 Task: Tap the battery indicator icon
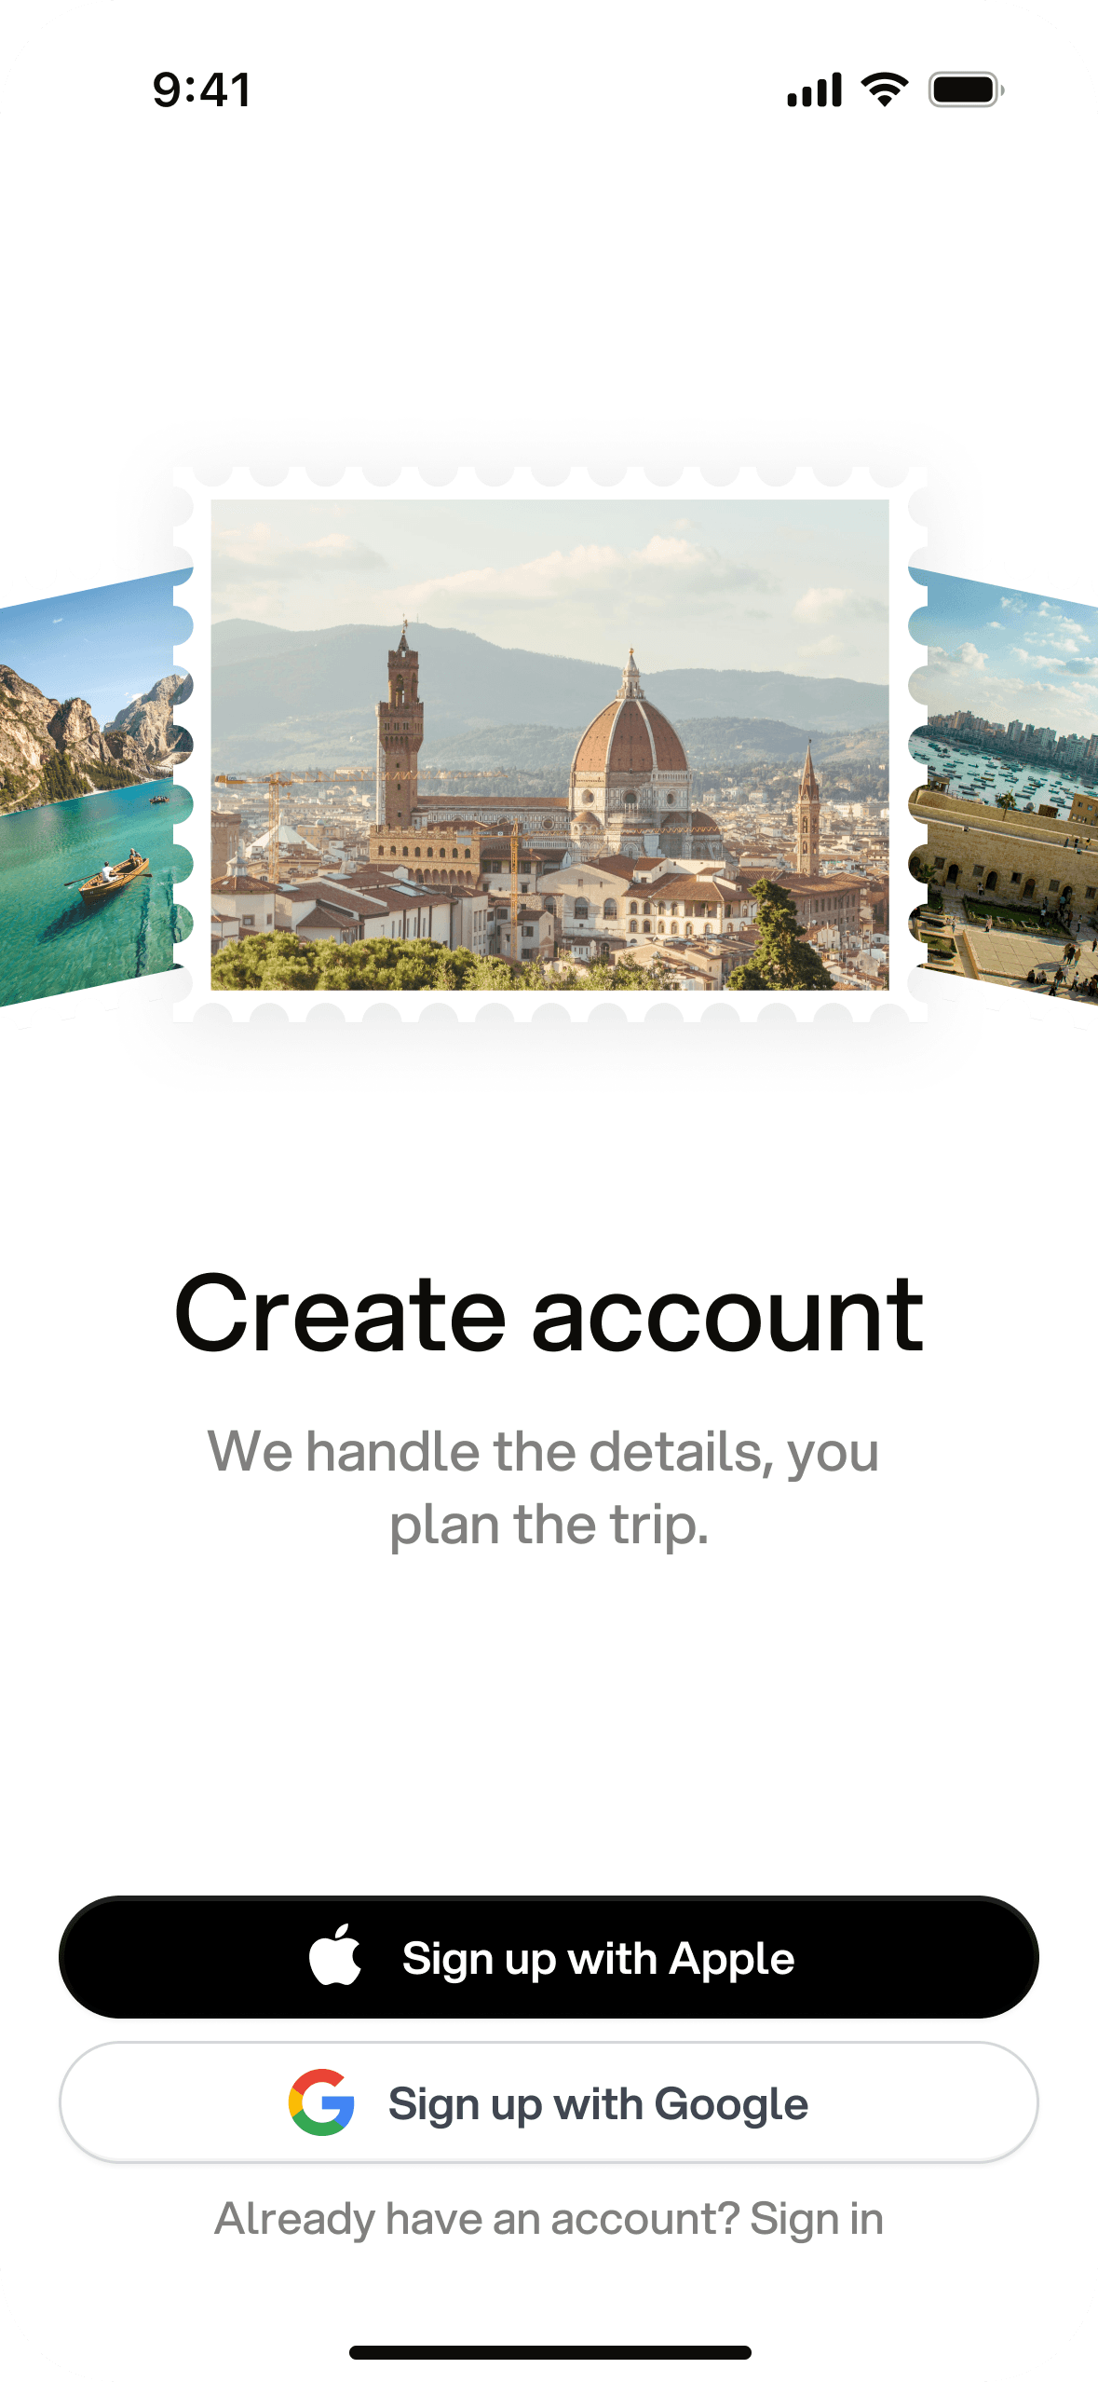click(967, 90)
